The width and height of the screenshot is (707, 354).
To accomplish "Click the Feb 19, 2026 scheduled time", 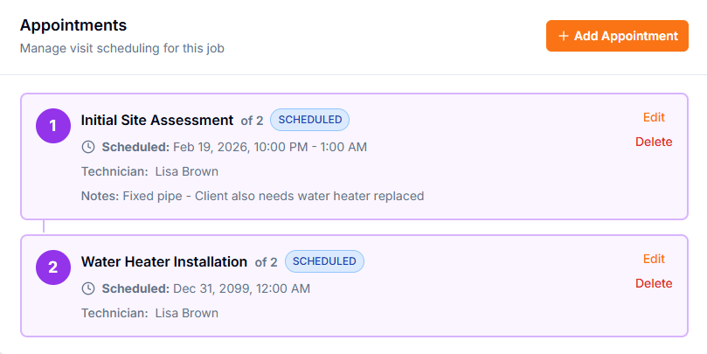I will [269, 146].
